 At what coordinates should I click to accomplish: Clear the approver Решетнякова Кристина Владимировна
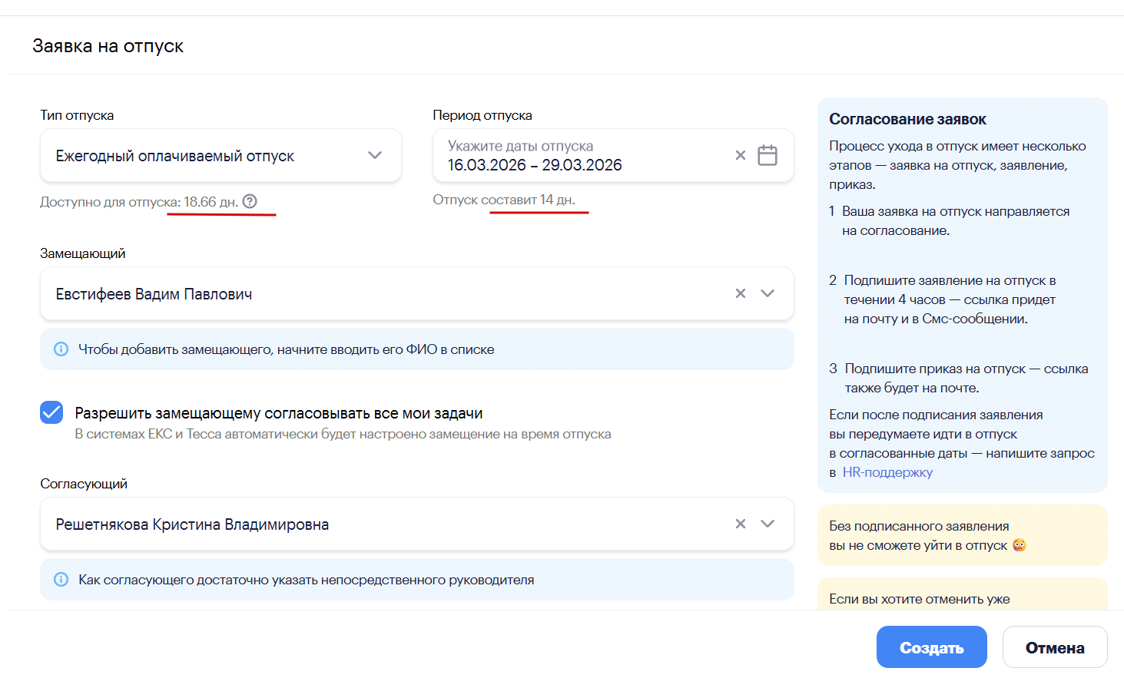tap(741, 524)
